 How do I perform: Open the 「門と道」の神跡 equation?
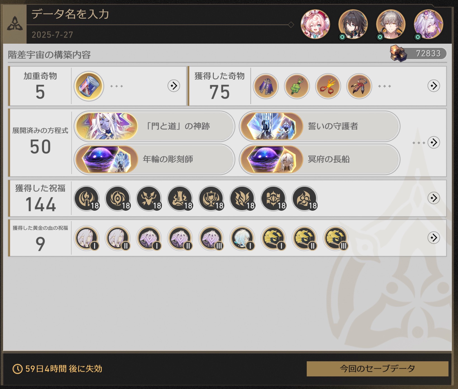pos(154,126)
